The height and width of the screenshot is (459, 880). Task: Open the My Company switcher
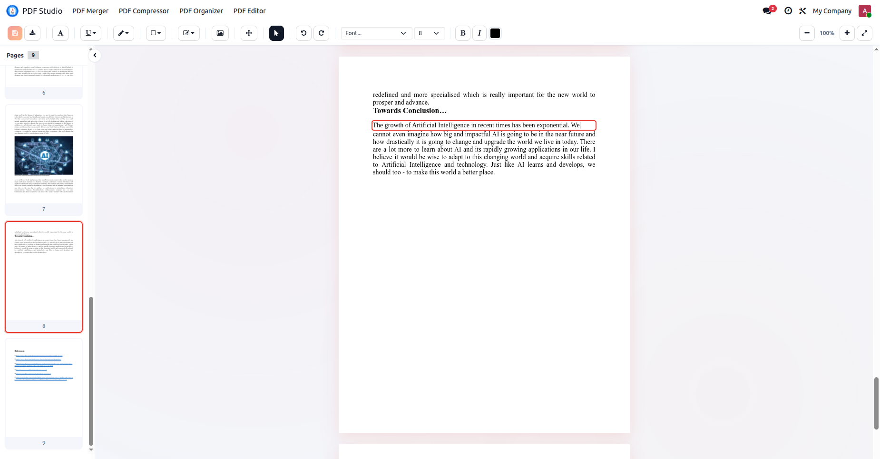832,10
